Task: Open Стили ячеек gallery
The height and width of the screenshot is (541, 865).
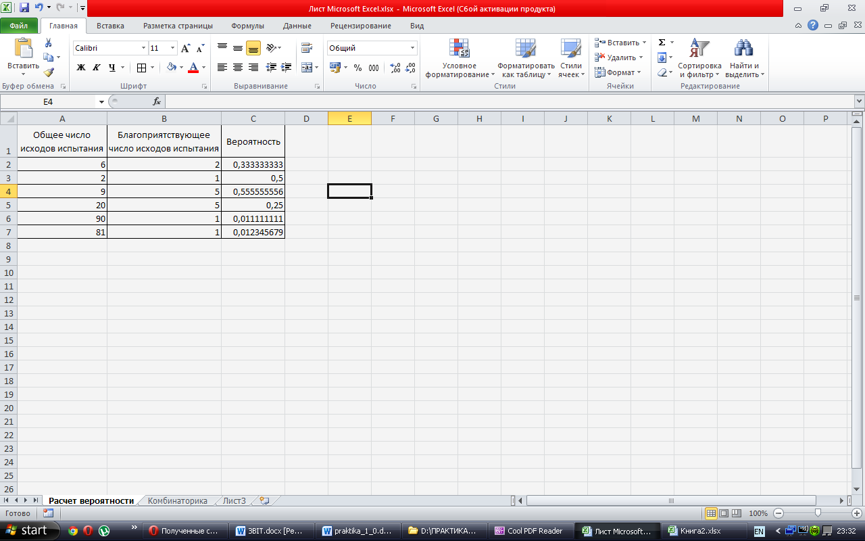Action: (x=571, y=59)
